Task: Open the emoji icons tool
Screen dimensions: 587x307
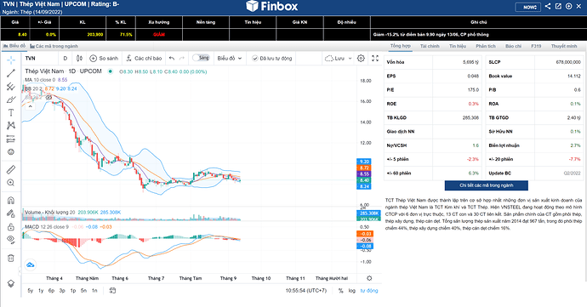Action: point(11,152)
